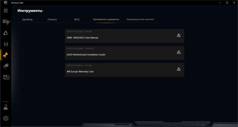Download the MB Europe Warranty Card
This screenshot has height=127, width=238.
pos(178,69)
